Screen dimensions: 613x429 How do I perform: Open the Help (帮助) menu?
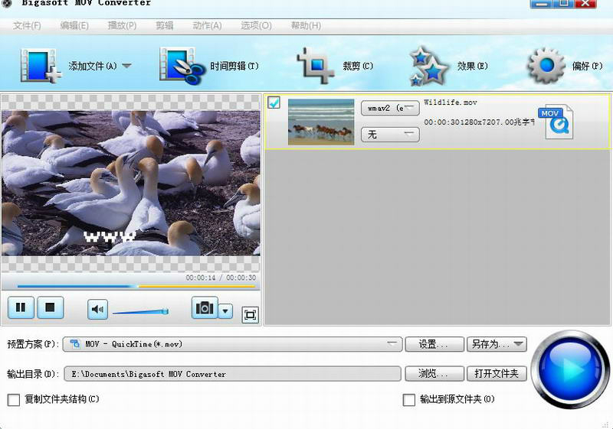306,26
